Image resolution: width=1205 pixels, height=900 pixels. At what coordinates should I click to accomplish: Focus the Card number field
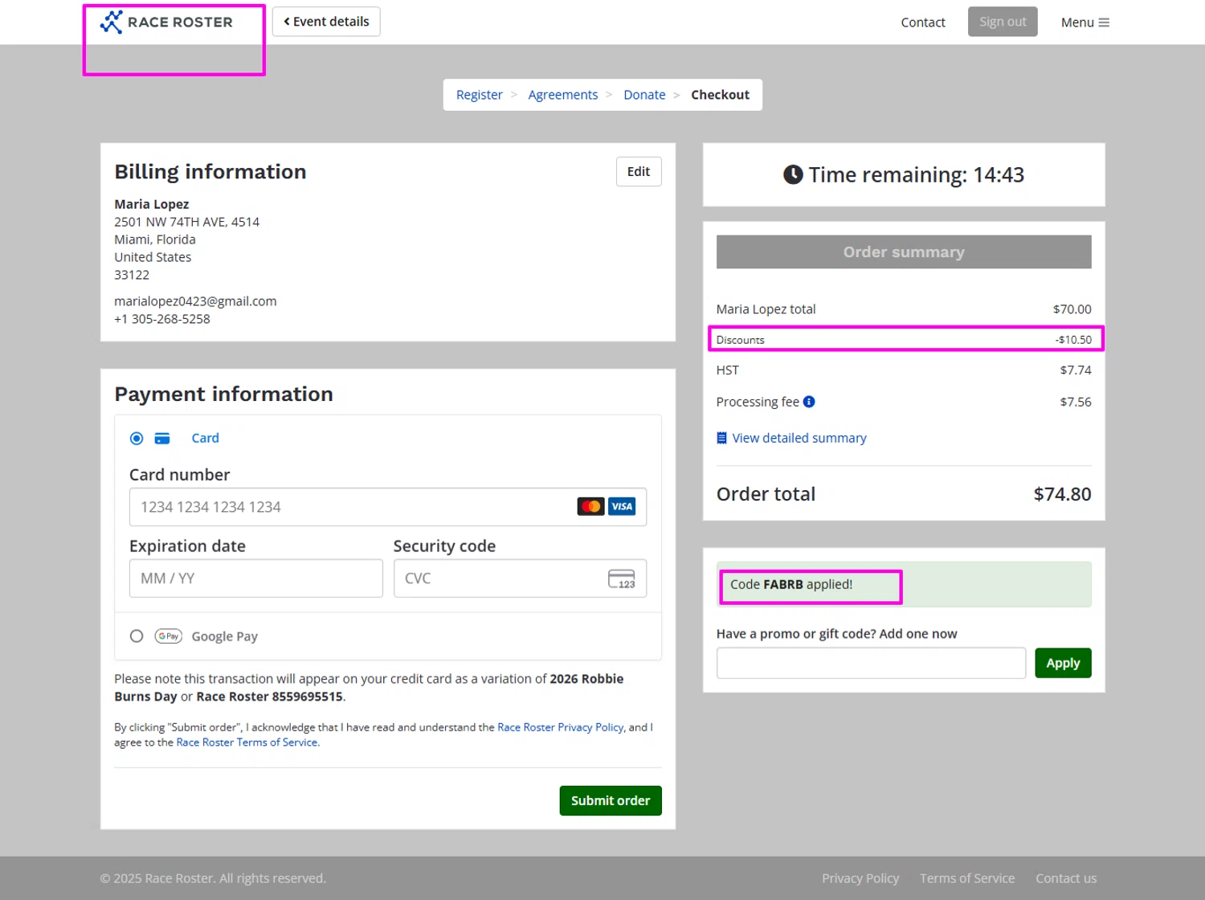click(x=388, y=507)
